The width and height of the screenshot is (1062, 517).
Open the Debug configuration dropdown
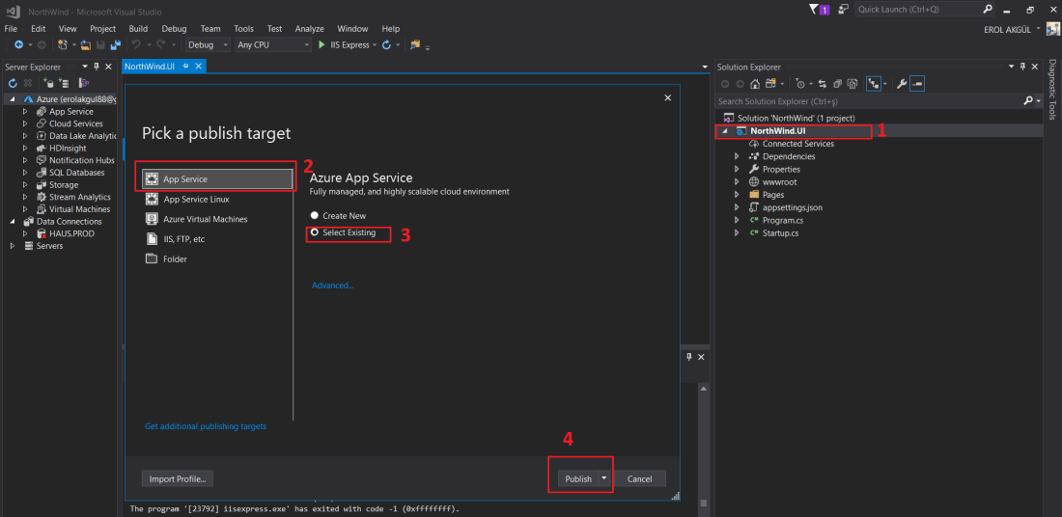click(x=208, y=45)
